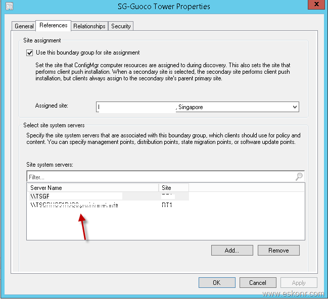Sort by the Server Name column header
Viewport: 328px width, 299px height.
pyautogui.click(x=93, y=188)
